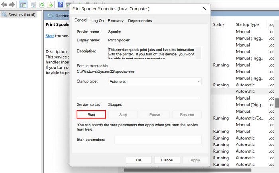
Task: Click the "Automatic (De..." startup type cell
Action: coord(250,118)
